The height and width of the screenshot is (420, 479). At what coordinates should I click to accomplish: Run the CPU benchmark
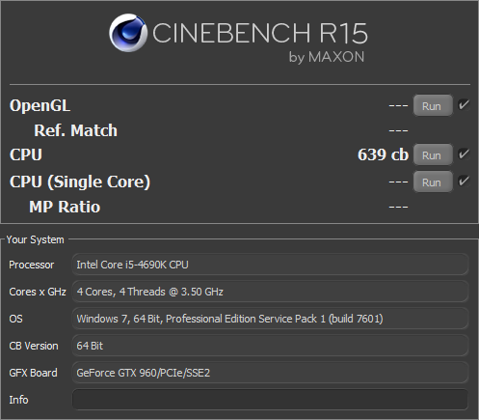[x=433, y=154]
